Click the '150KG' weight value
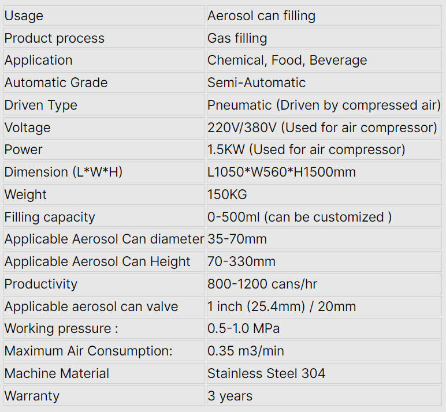 pyautogui.click(x=227, y=194)
